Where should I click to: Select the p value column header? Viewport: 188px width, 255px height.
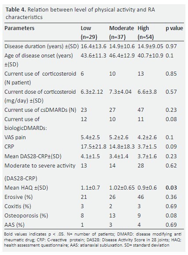click(174, 28)
